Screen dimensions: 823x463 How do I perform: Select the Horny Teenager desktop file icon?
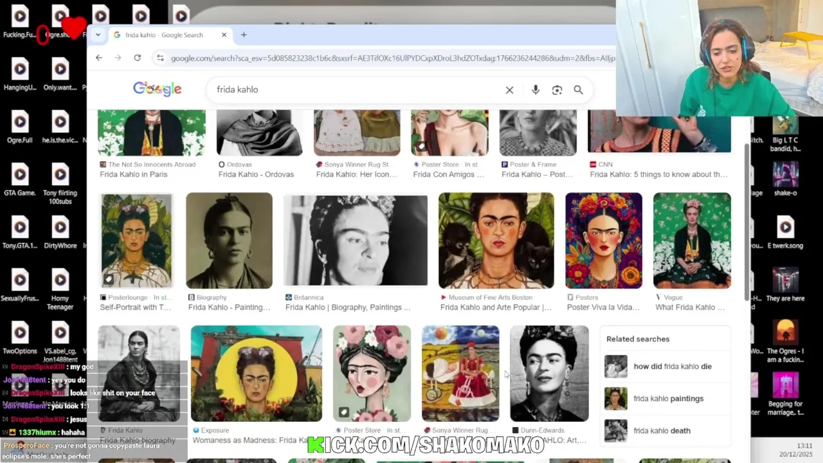click(60, 289)
